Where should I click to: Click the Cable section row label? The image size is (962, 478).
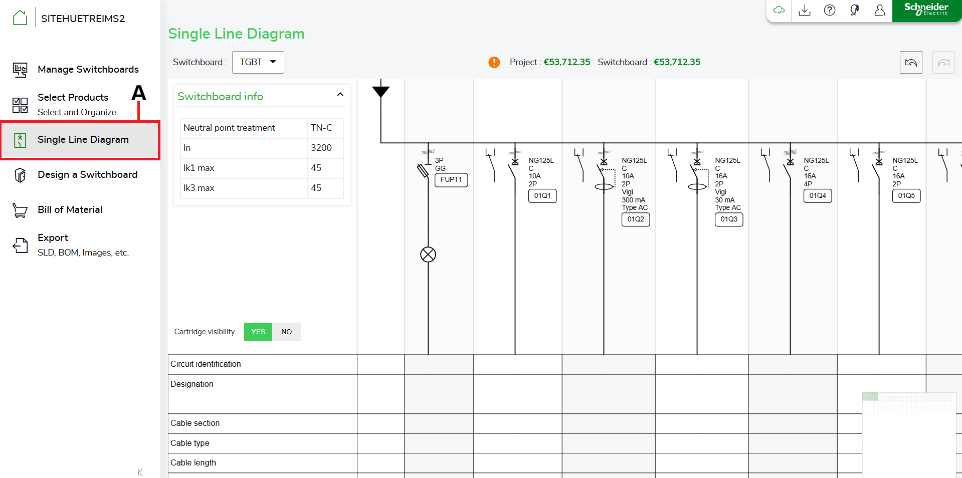195,423
